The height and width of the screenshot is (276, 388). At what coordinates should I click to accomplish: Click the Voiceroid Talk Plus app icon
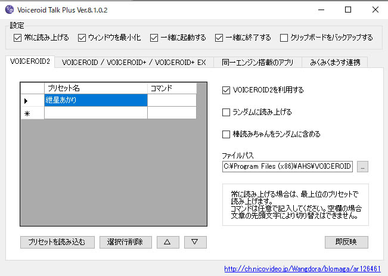[10, 10]
